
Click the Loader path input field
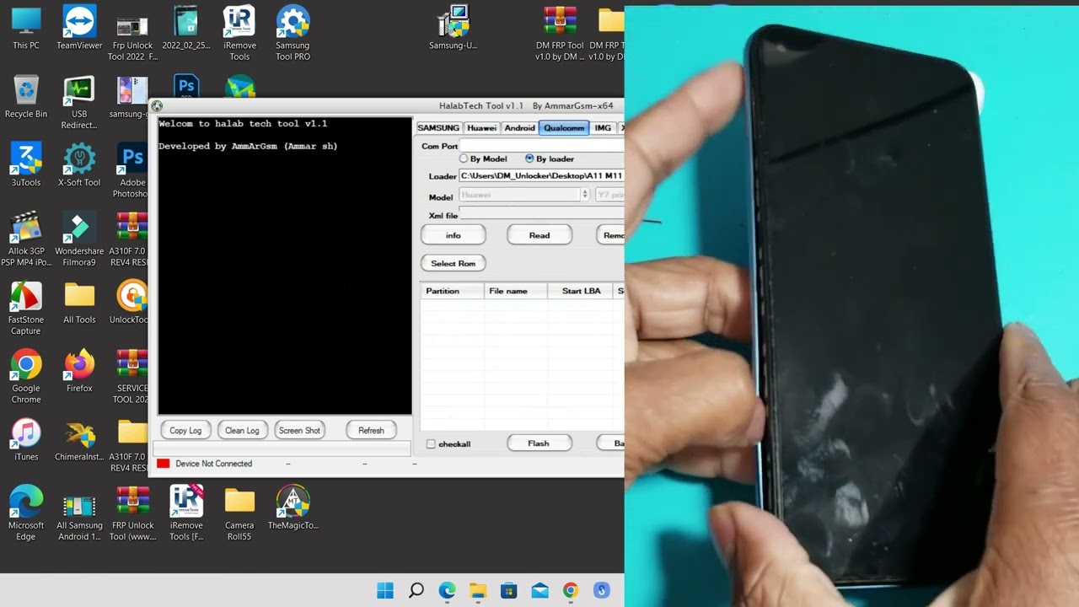click(x=541, y=176)
